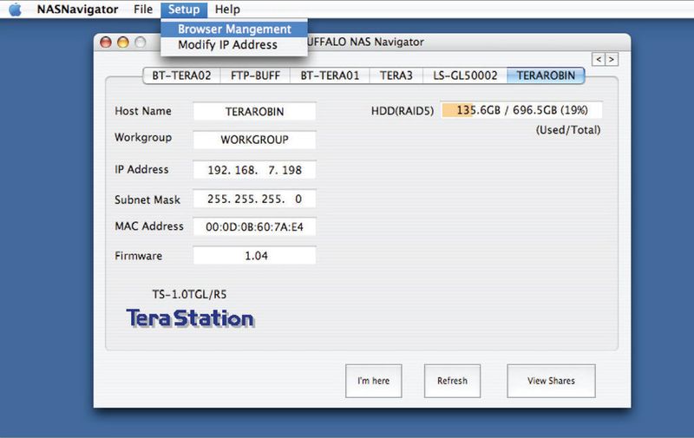Choose Browser Mangement from Setup menu
Image resolution: width=694 pixels, height=438 pixels.
tap(234, 29)
